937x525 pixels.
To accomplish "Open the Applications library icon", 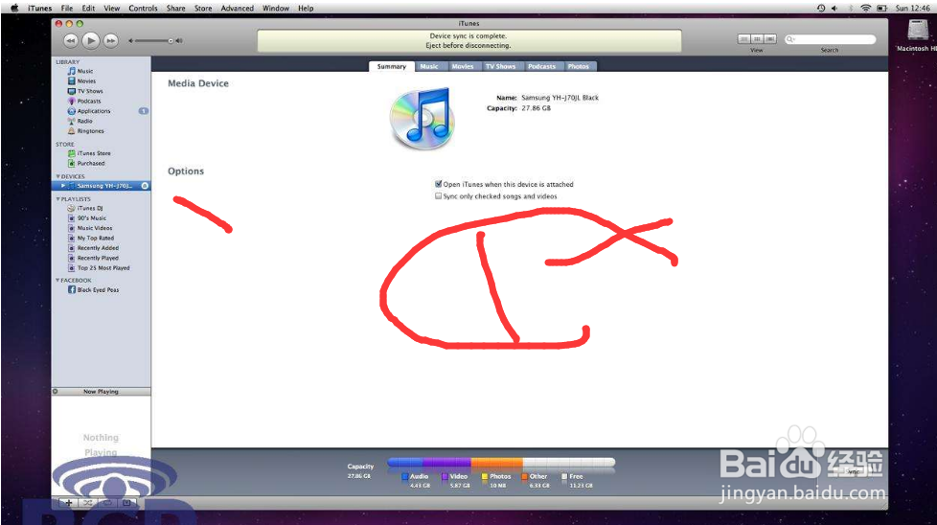I will [x=72, y=111].
